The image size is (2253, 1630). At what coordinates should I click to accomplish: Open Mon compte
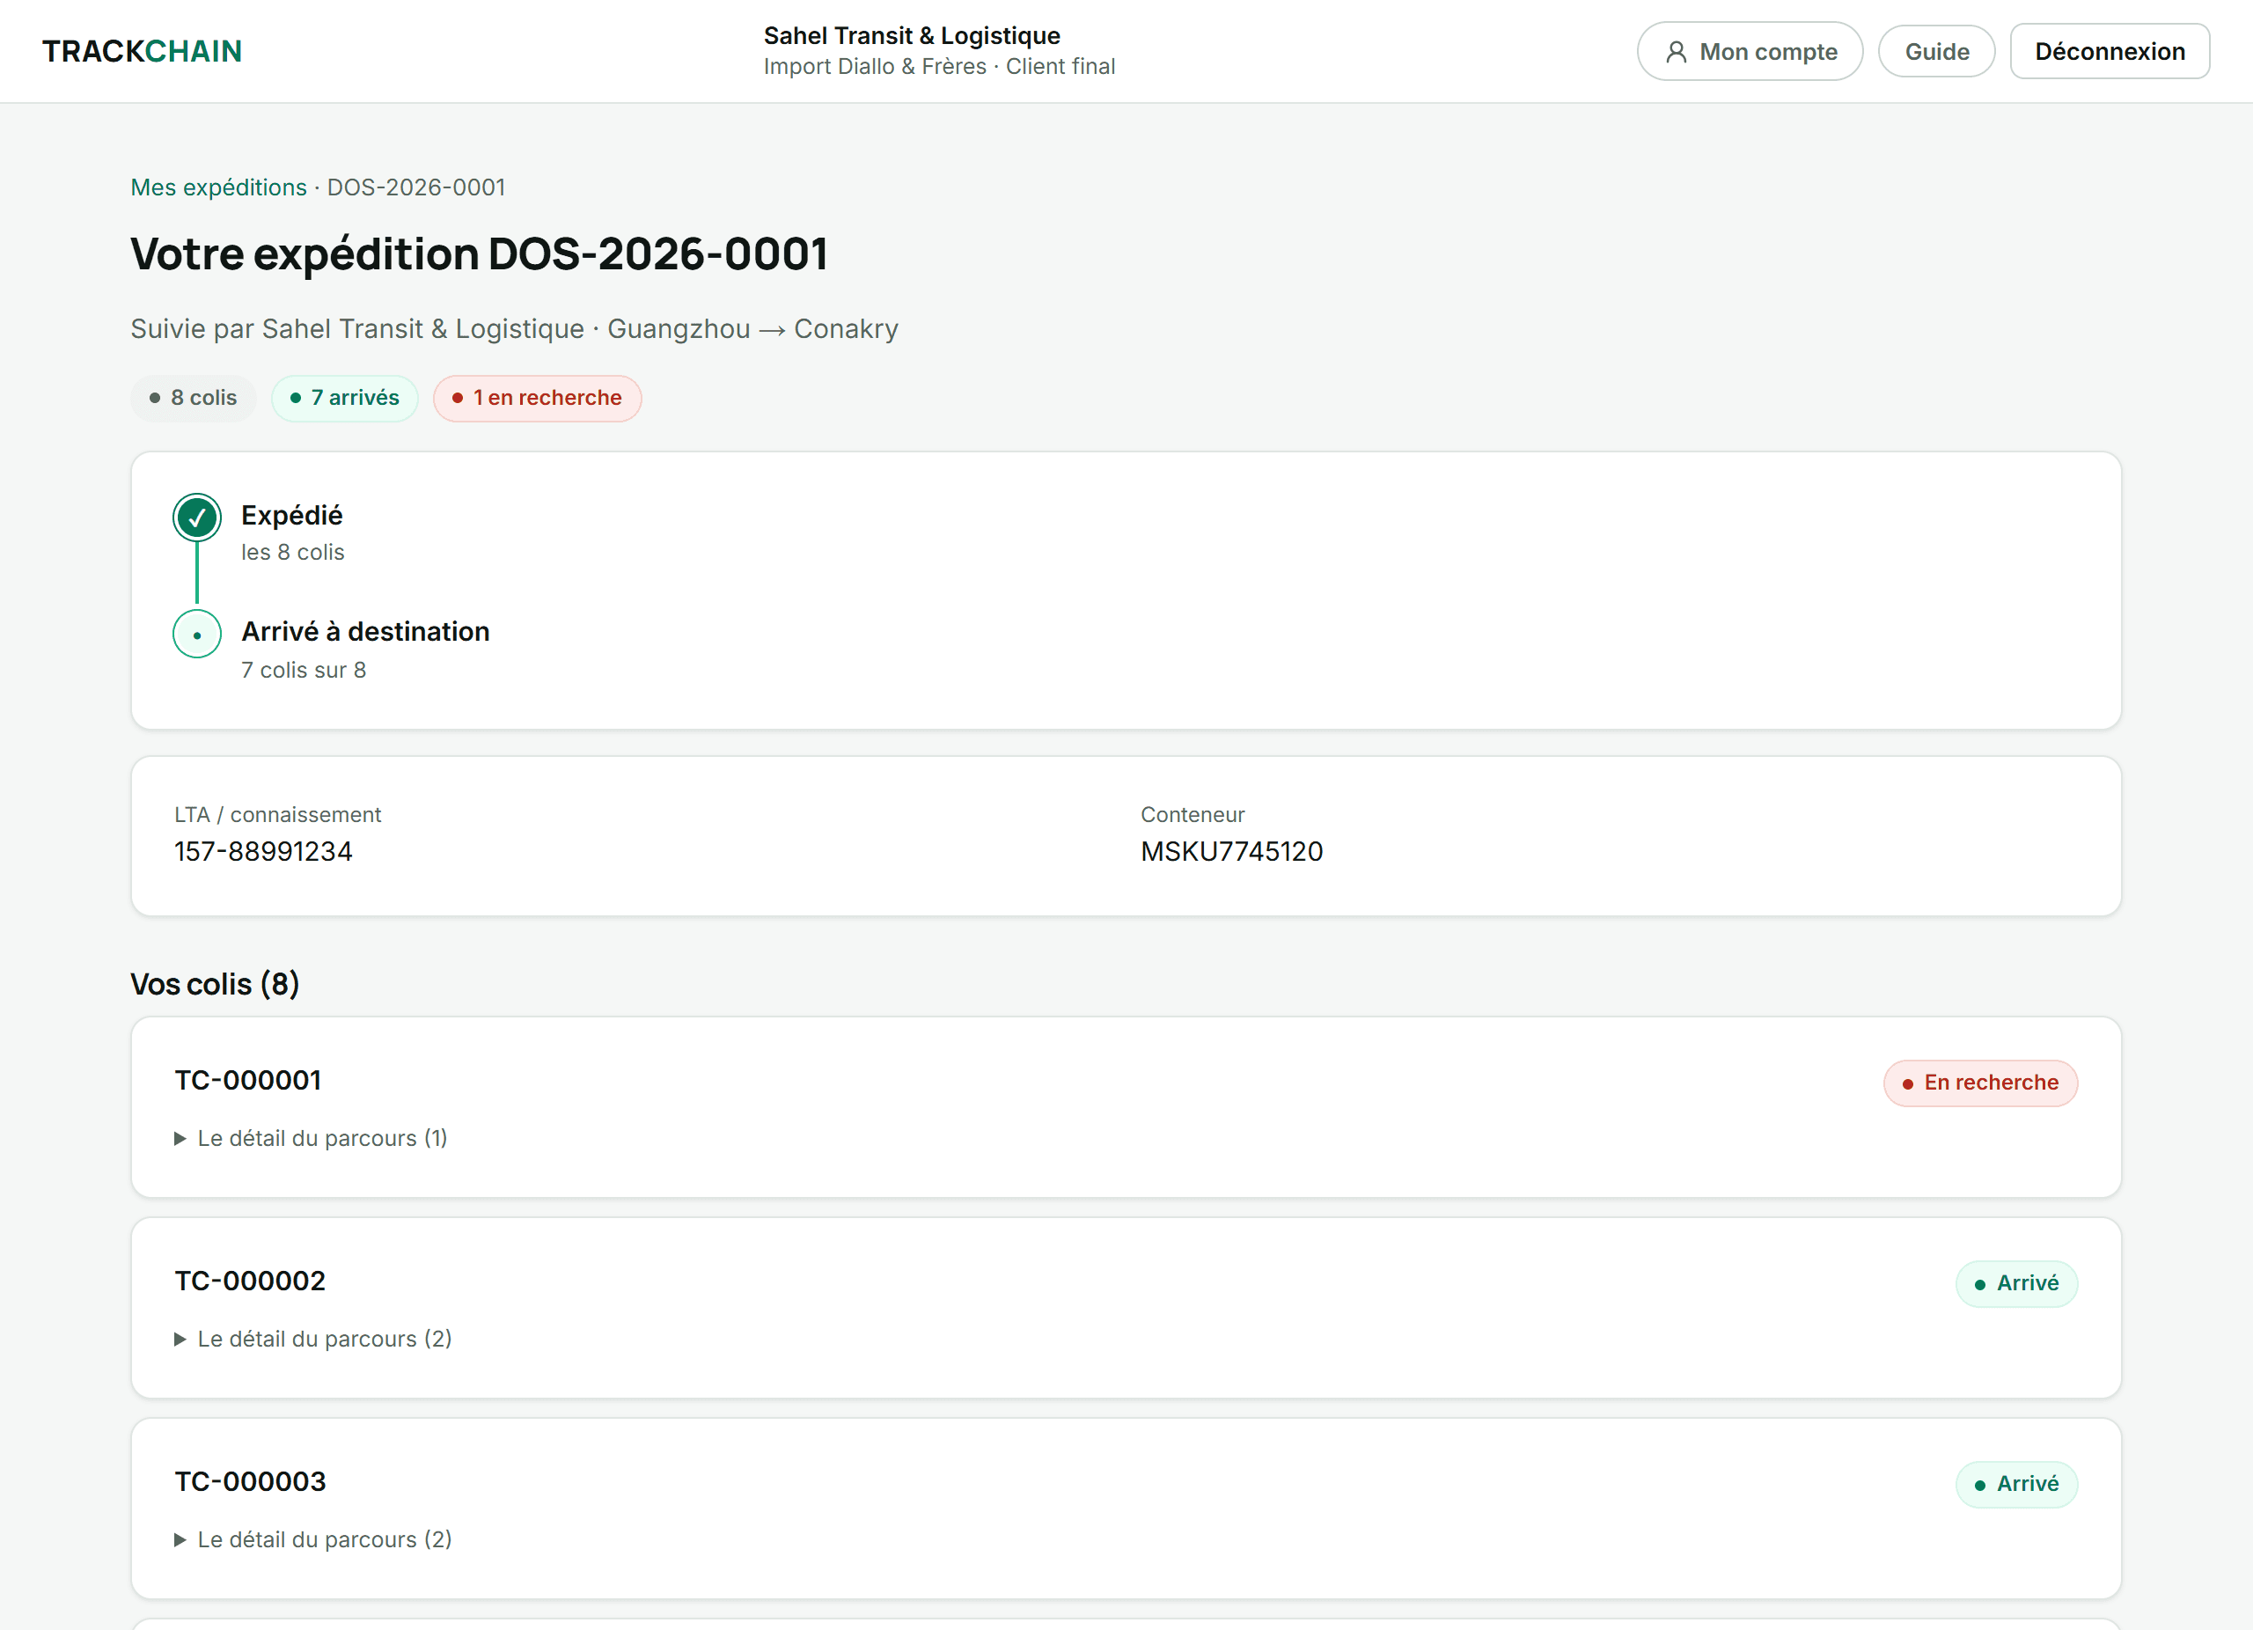(x=1750, y=52)
